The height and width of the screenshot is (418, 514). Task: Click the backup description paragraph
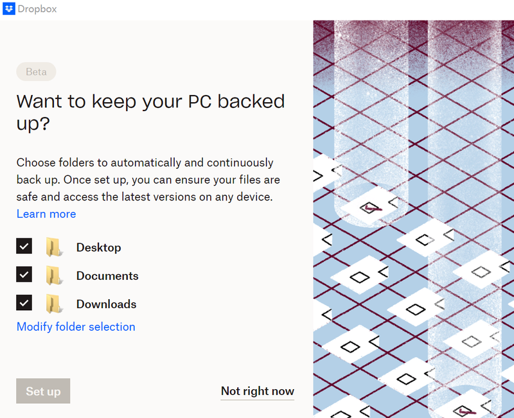pos(148,180)
